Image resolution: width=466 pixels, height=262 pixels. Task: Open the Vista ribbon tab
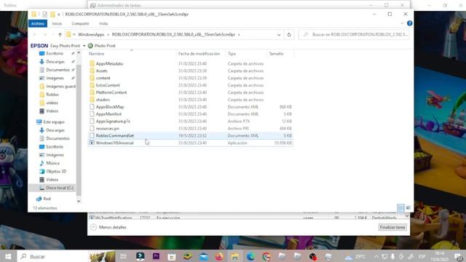tap(103, 23)
